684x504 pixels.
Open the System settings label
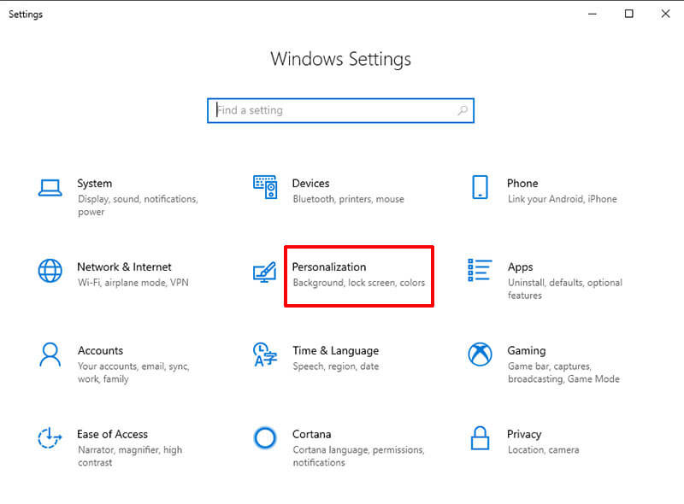tap(95, 183)
